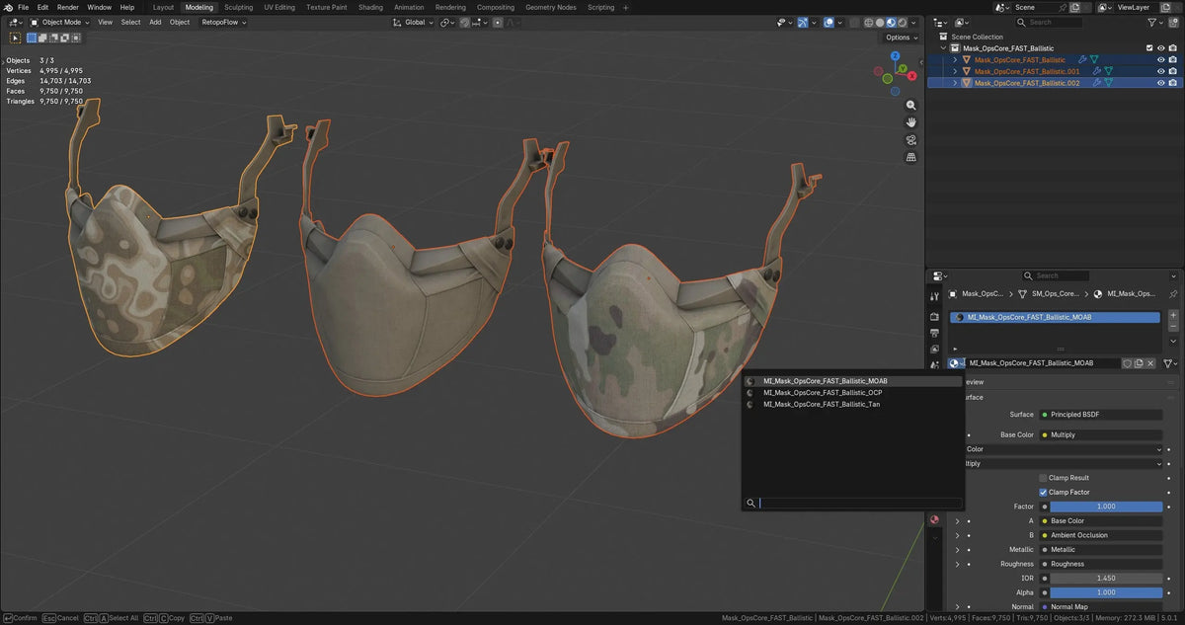Open the Tool properties tab icon
This screenshot has height=625, width=1185.
point(934,296)
